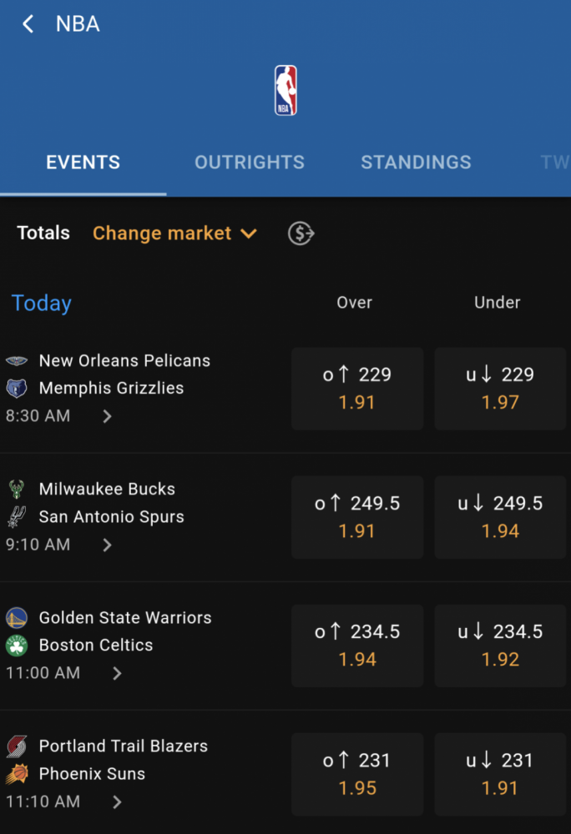This screenshot has height=834, width=571.
Task: Tap the Boston Celtics team logo
Action: (x=17, y=646)
